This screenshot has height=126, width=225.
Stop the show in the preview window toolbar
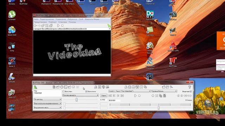tap(62, 26)
